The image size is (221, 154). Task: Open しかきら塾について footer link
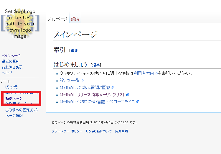pos(99,131)
